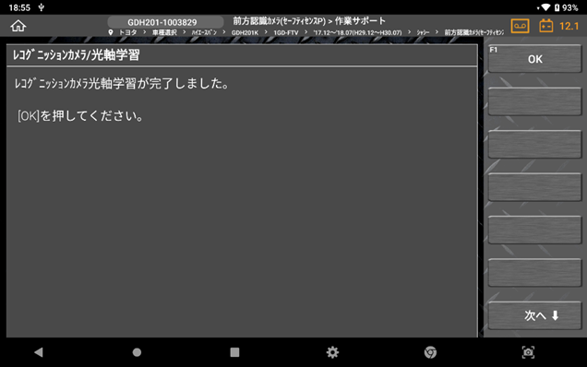Click the empty second function button
The image size is (587, 367).
pyautogui.click(x=534, y=101)
